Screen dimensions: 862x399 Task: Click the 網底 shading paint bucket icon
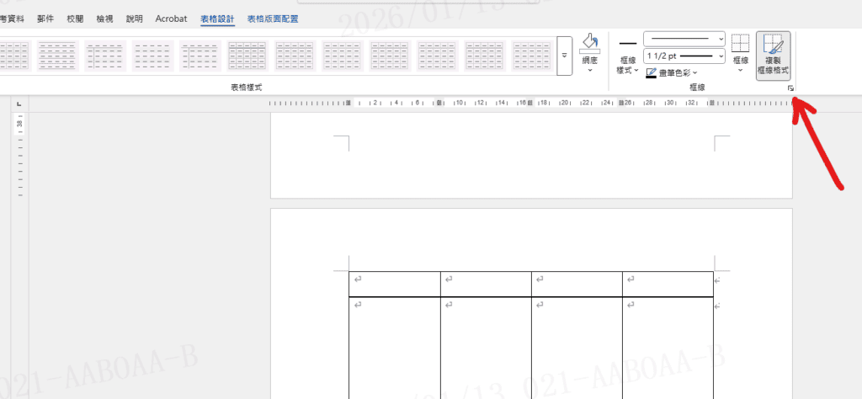pos(589,45)
